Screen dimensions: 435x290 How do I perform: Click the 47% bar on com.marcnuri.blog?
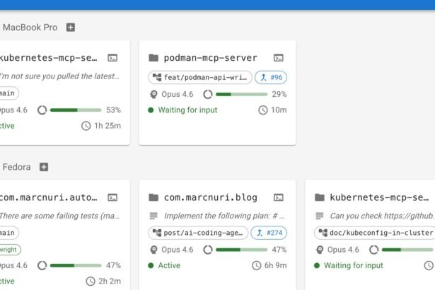(242, 250)
